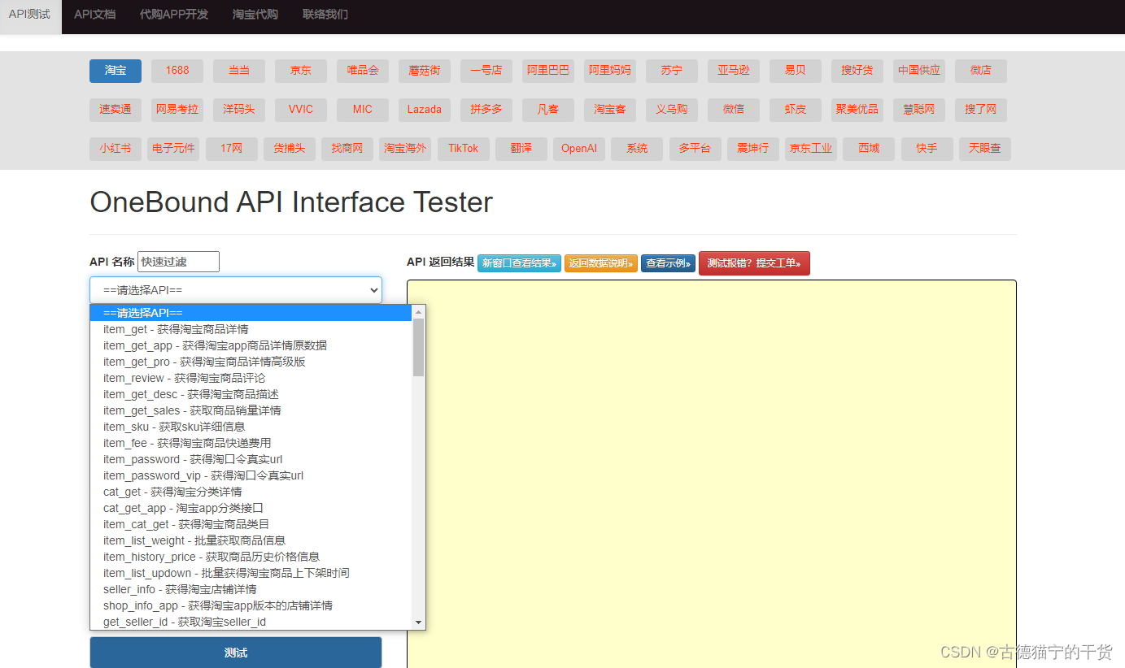
Task: Go to 代购APP开发 in top menu
Action: [174, 15]
